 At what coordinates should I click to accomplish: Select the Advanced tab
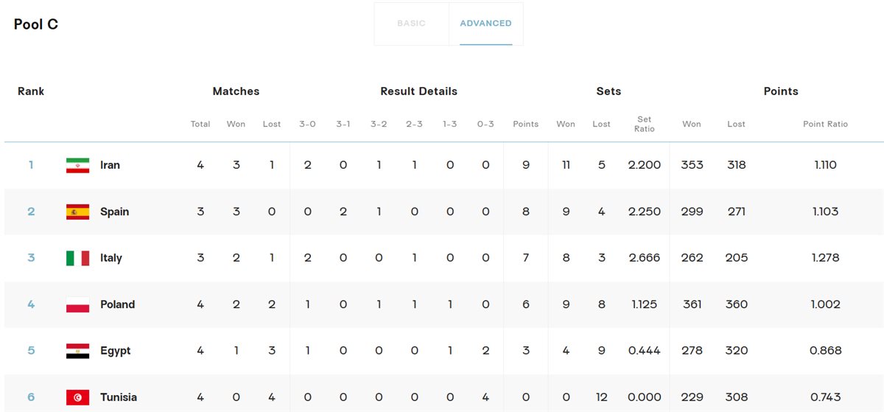(x=485, y=24)
